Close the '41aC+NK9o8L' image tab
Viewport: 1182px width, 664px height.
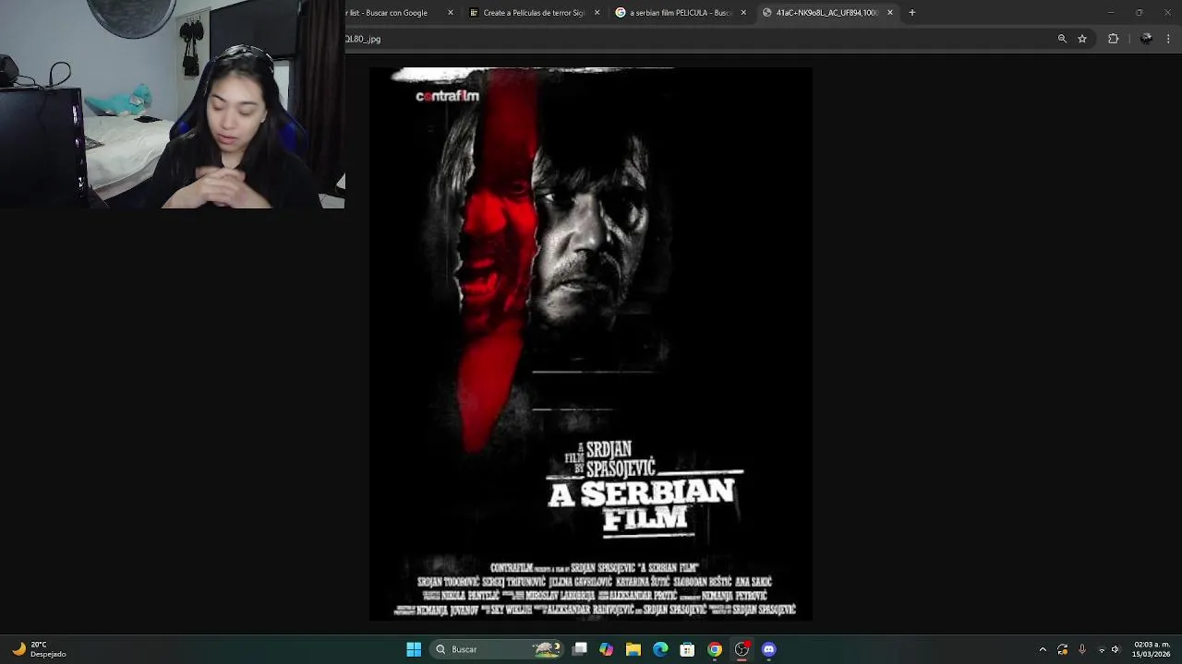(890, 13)
